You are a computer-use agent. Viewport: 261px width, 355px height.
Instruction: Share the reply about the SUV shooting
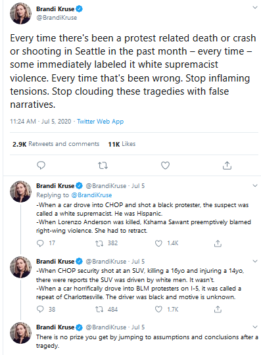click(218, 309)
